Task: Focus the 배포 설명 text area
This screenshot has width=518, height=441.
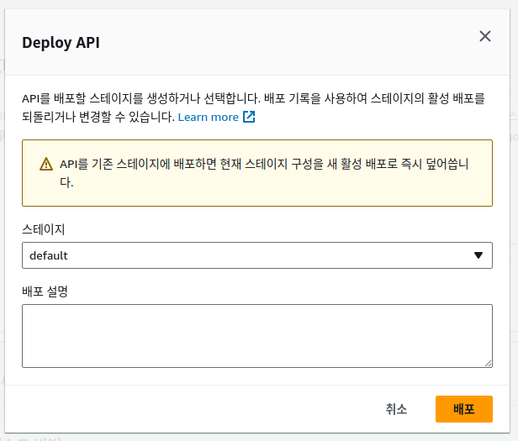Action: coord(257,336)
